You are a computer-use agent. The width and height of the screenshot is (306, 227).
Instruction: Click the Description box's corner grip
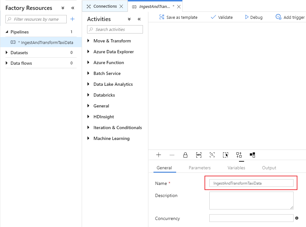pos(292,208)
